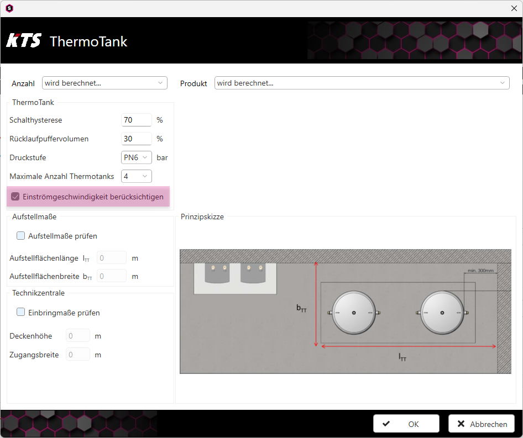Viewport: 523px width, 438px height.
Task: Click the Rücklaufpuffervolumen label
Action: click(x=49, y=139)
